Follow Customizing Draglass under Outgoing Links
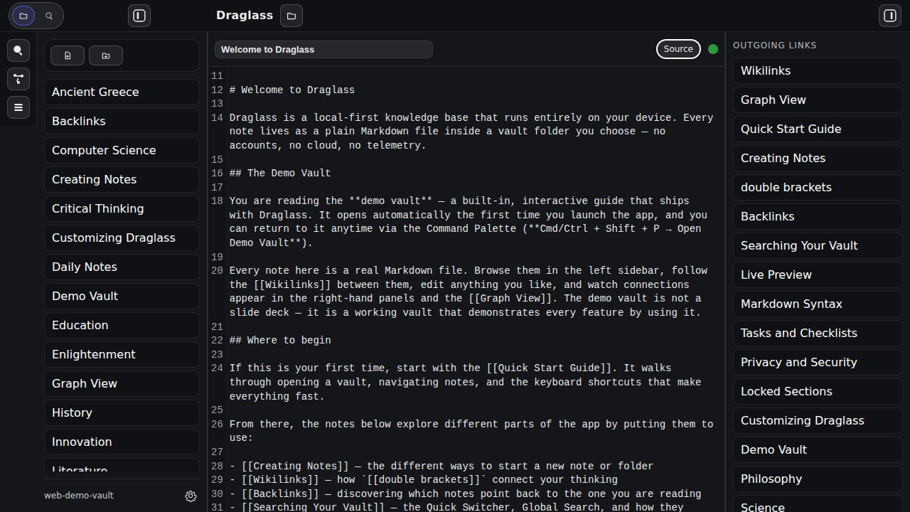 click(x=818, y=420)
